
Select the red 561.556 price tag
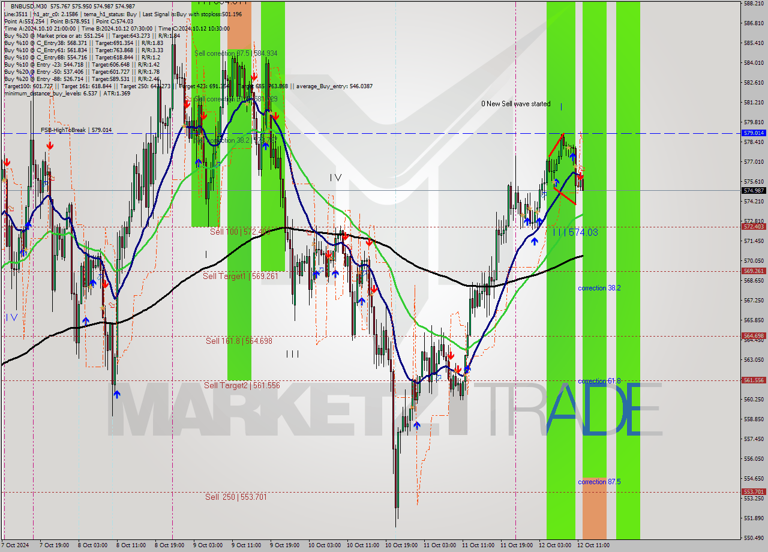point(754,380)
